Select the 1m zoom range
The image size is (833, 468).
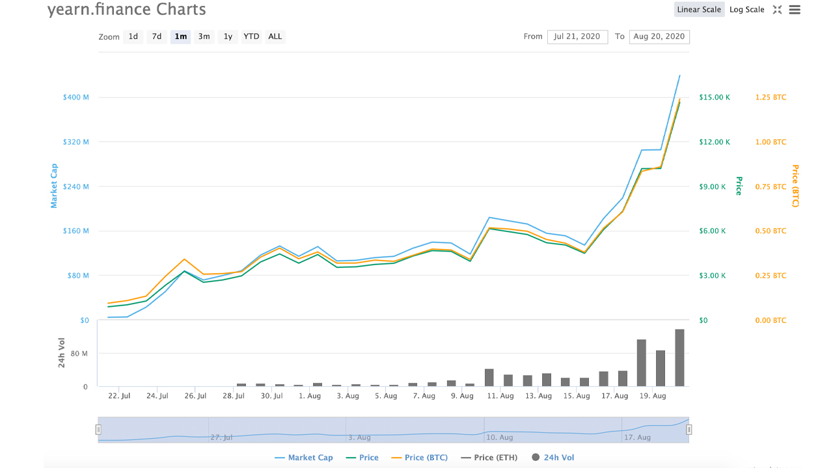click(181, 36)
